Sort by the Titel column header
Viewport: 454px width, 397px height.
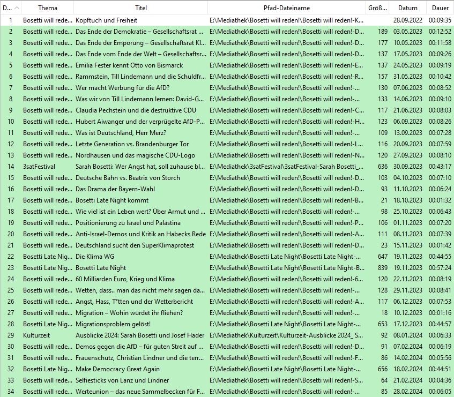tap(140, 8)
